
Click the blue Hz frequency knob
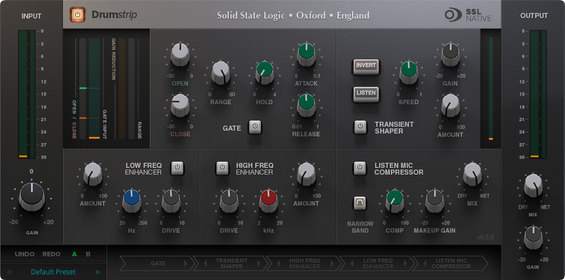131,201
